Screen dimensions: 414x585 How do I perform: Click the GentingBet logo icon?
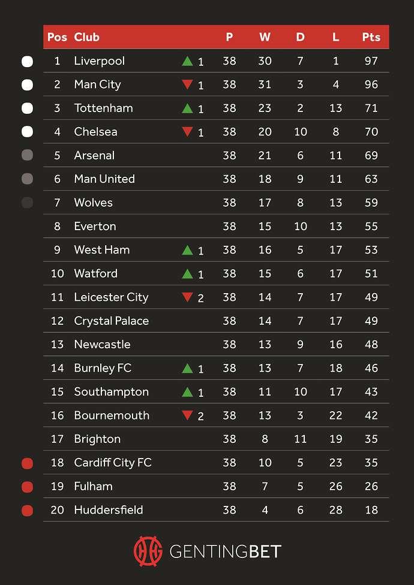148,551
